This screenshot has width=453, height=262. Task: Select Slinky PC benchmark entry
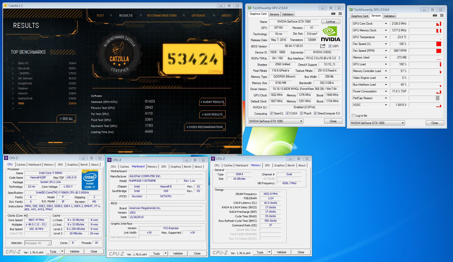[x=44, y=63]
